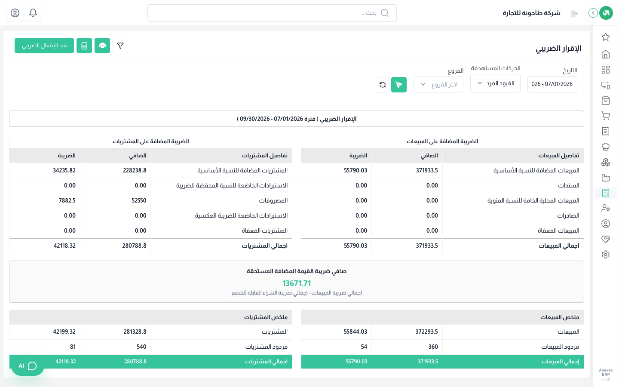Click the المصروفات row label

(x=273, y=201)
